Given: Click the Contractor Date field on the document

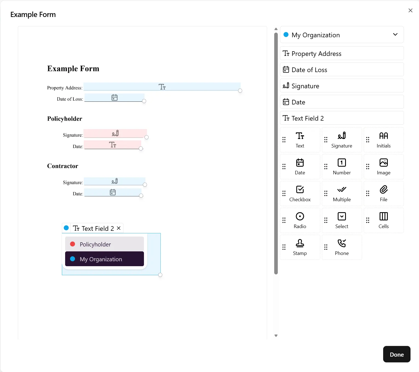Looking at the screenshot, I should click(x=113, y=192).
